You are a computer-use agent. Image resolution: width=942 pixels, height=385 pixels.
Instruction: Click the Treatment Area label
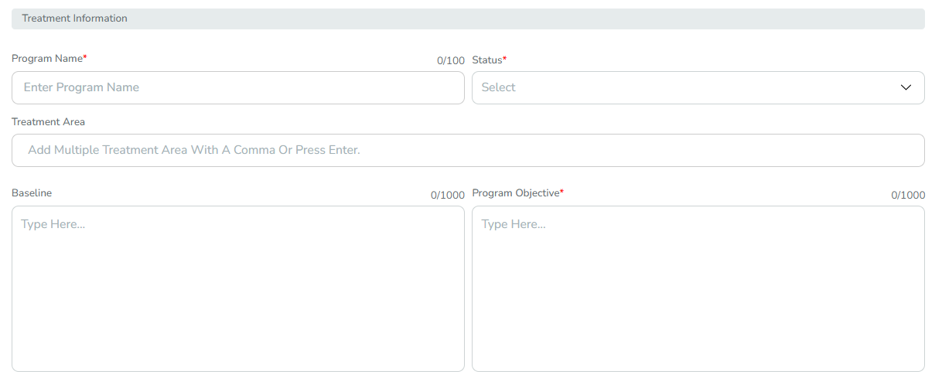click(48, 122)
